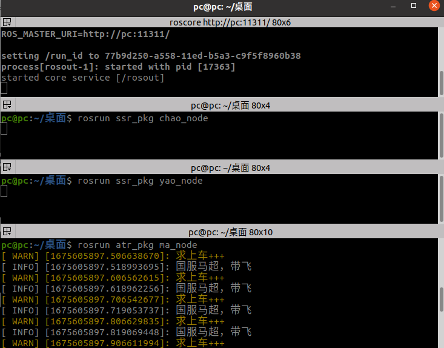Click command 'rosrun ssr_pkg yao_node'
The image size is (444, 348).
tap(140, 181)
